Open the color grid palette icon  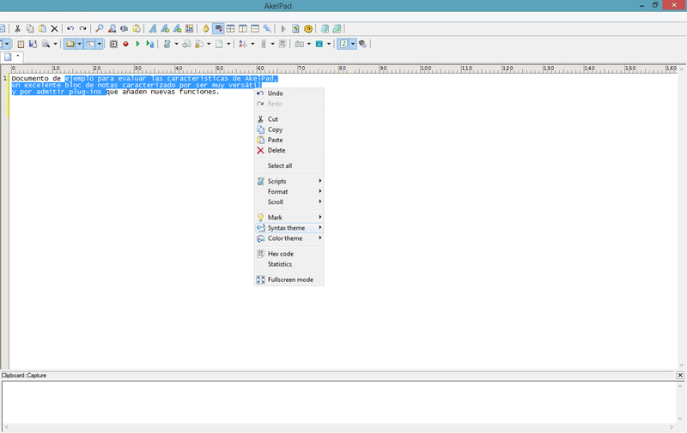(189, 29)
